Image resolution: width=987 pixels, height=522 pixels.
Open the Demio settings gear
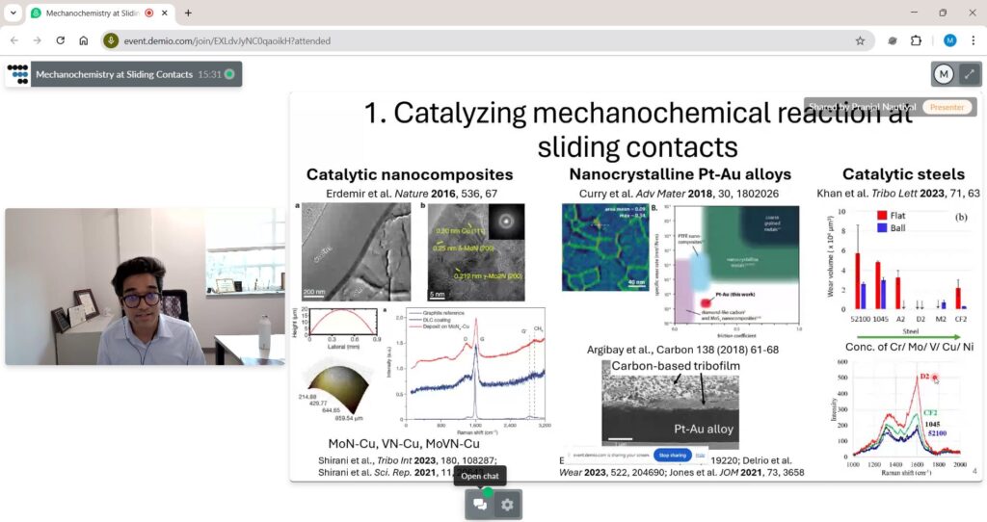point(508,505)
